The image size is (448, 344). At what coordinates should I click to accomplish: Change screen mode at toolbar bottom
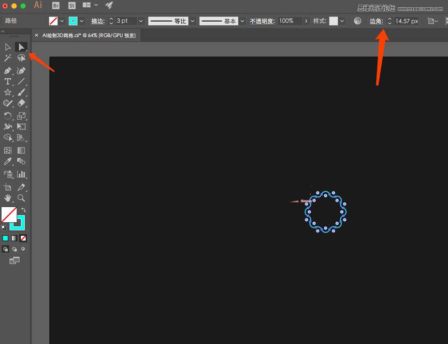coord(15,260)
